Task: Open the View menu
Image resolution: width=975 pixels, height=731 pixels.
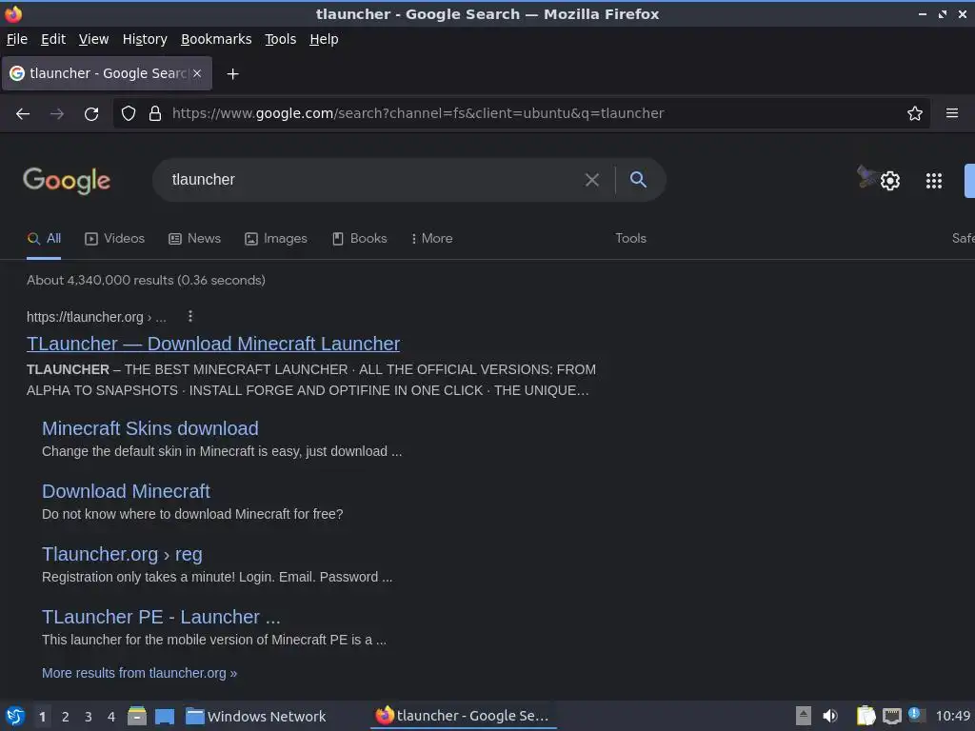Action: pyautogui.click(x=94, y=39)
